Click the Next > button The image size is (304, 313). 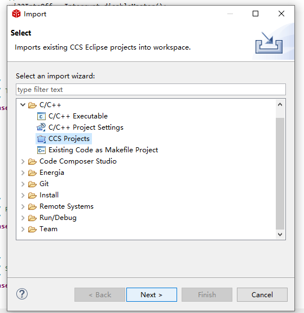(x=152, y=294)
